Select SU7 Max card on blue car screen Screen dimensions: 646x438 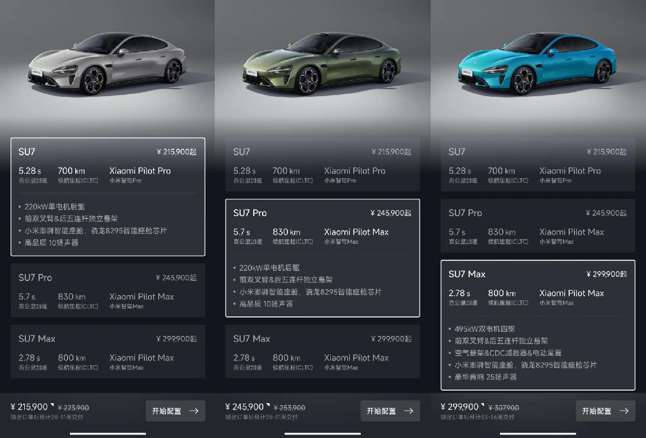click(x=538, y=325)
